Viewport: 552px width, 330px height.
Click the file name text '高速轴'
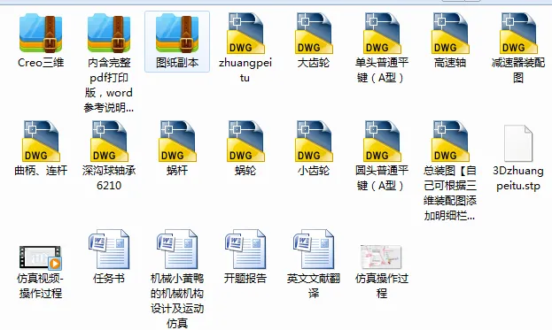pyautogui.click(x=450, y=63)
